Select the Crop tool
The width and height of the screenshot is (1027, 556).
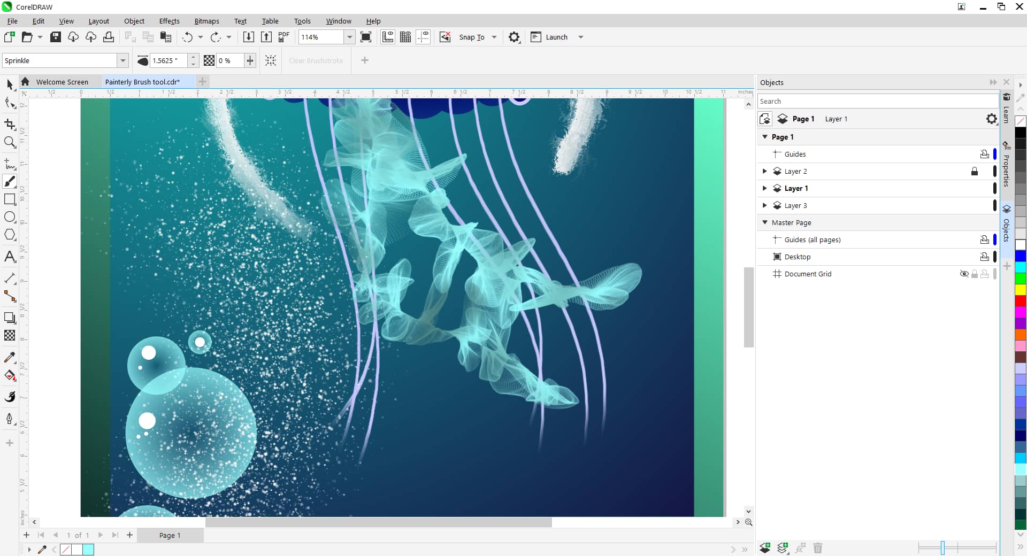[10, 124]
